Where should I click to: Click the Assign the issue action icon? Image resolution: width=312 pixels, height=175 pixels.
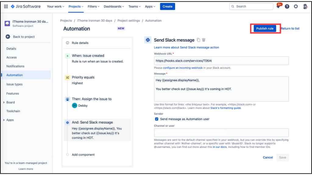coord(67,99)
